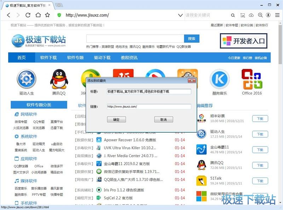Click the 51Talk app icon in recommendations
This screenshot has width=283, height=210.
[201, 181]
